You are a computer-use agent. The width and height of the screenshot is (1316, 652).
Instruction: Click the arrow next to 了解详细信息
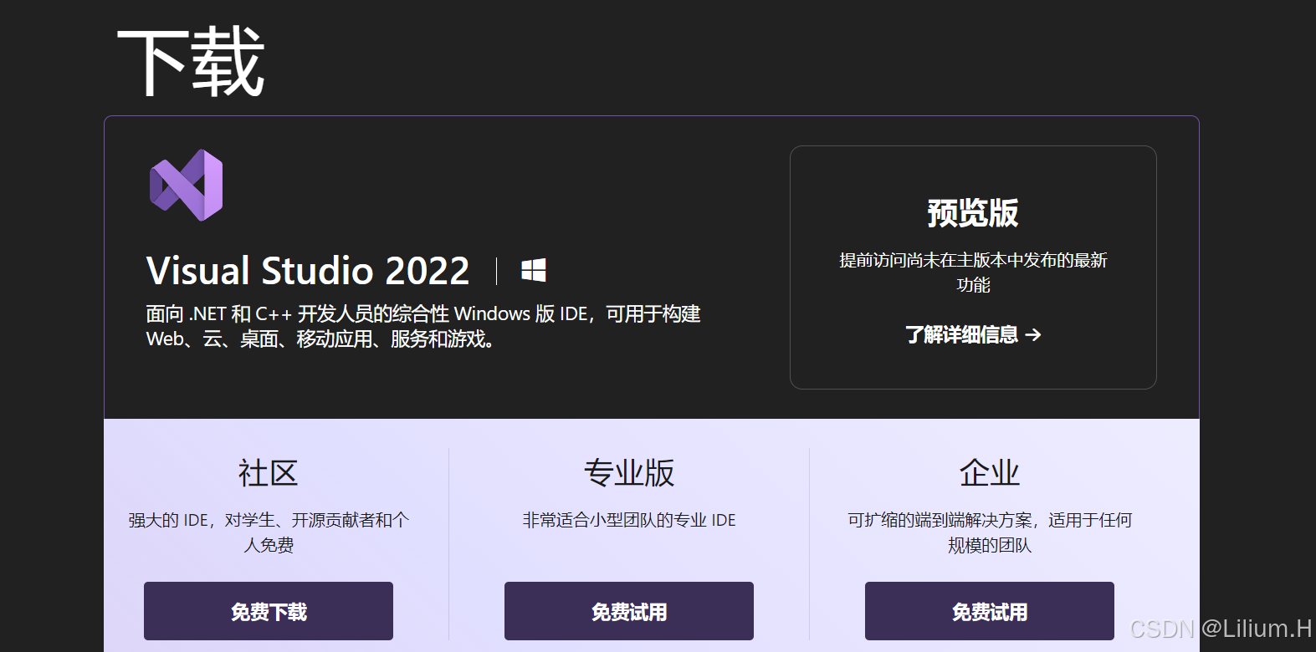click(1033, 334)
